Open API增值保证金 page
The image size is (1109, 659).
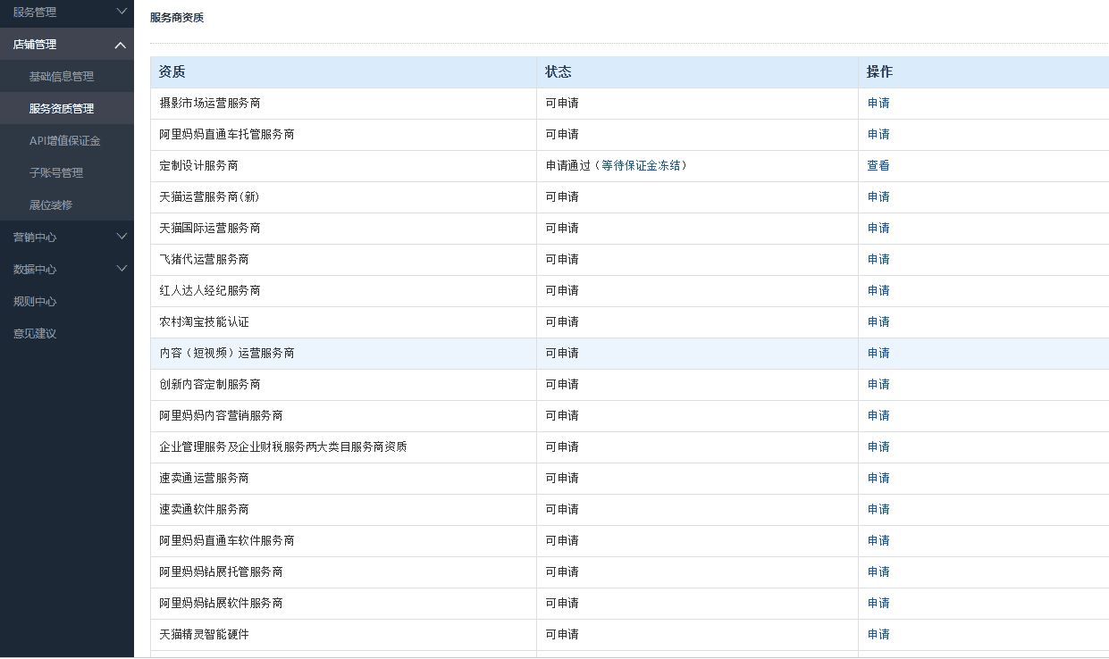coord(64,141)
